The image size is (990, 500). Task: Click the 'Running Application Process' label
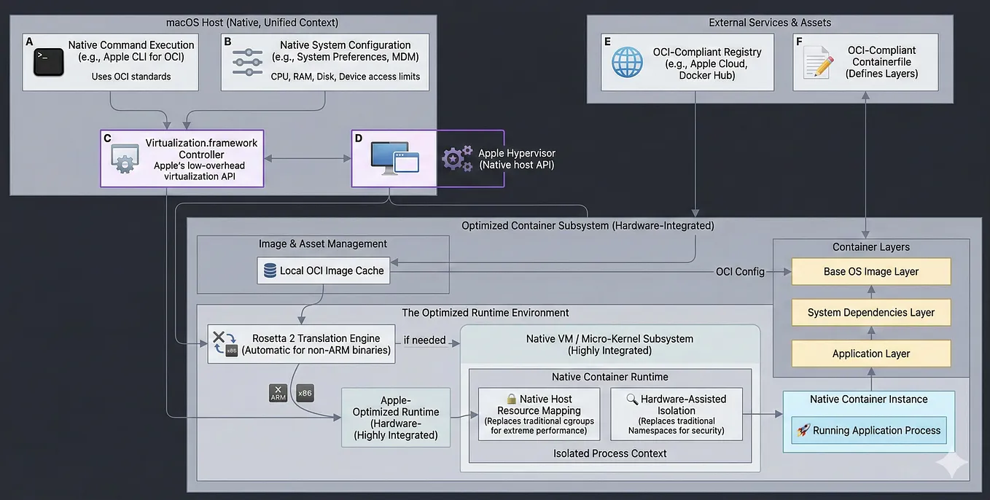(x=877, y=430)
